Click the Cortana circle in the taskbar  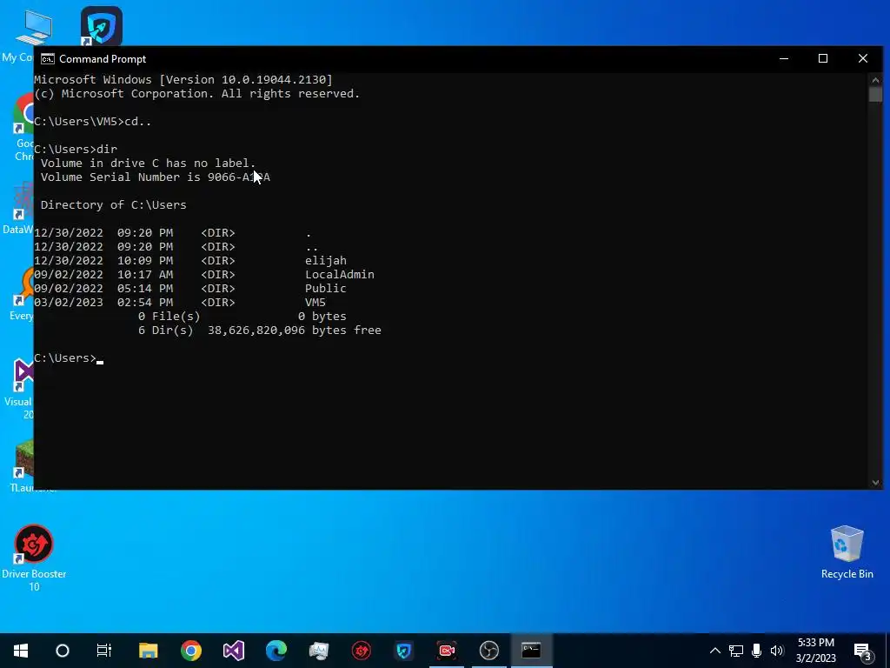pos(63,651)
